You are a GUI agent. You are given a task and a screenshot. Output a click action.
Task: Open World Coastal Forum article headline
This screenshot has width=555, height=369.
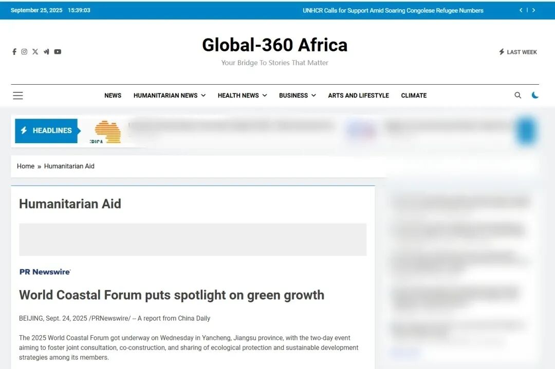(x=172, y=295)
